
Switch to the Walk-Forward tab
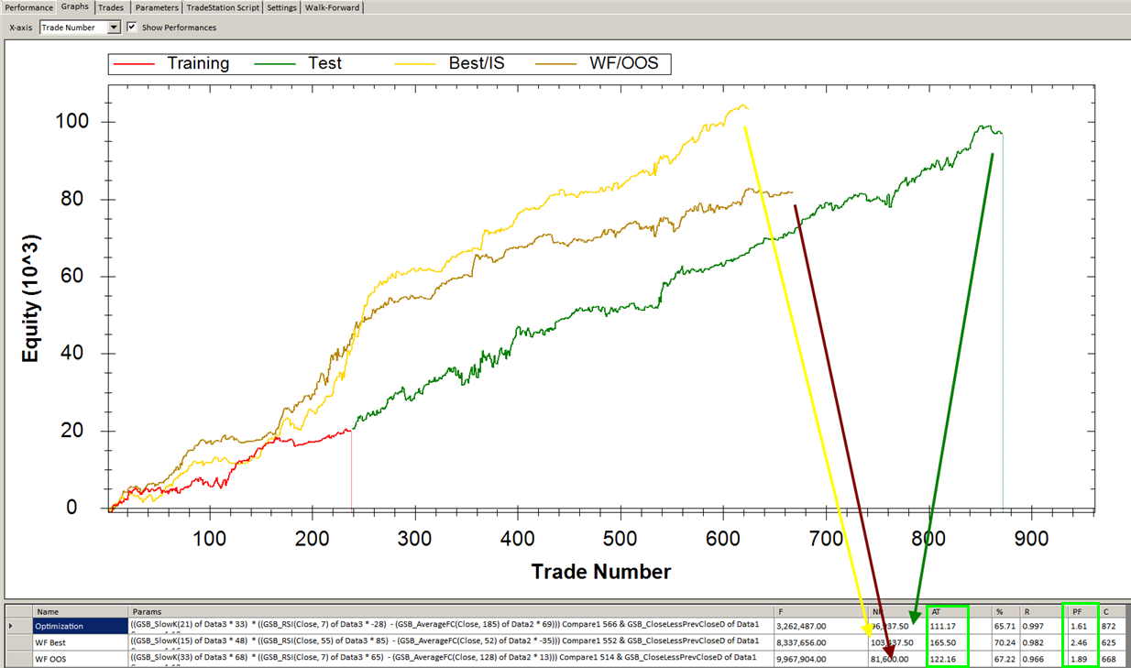pos(333,7)
